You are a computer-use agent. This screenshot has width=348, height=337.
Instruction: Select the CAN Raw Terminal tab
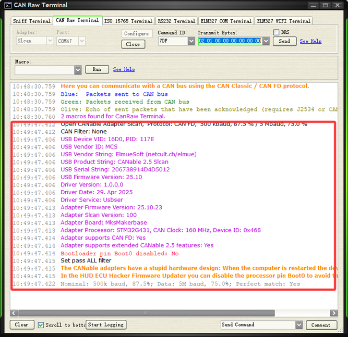[x=77, y=20]
